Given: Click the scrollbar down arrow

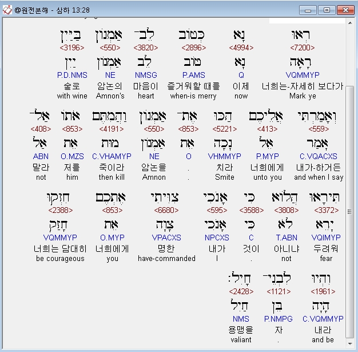Looking at the screenshot, I should point(350,343).
